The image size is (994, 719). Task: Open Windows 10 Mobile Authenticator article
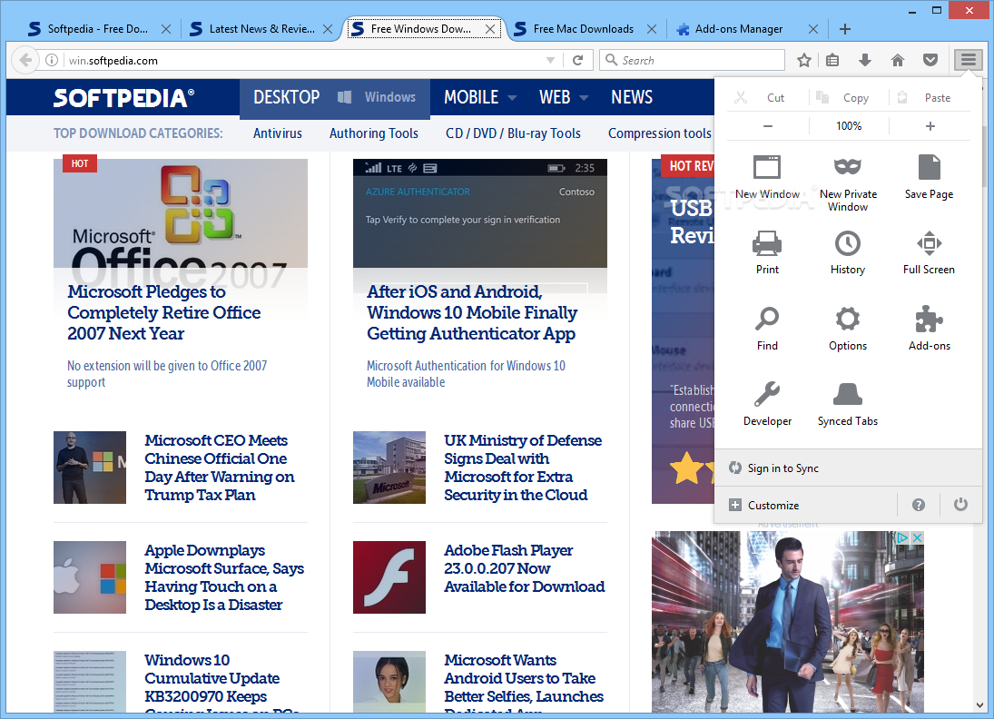(472, 312)
